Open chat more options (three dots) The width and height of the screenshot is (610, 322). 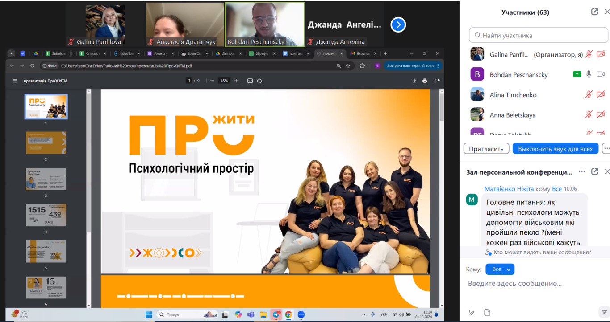tap(581, 171)
